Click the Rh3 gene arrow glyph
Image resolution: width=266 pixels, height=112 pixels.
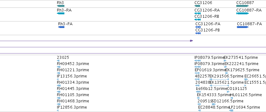61,6
